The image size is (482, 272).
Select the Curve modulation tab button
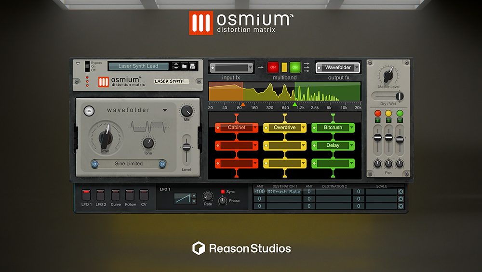click(115, 194)
